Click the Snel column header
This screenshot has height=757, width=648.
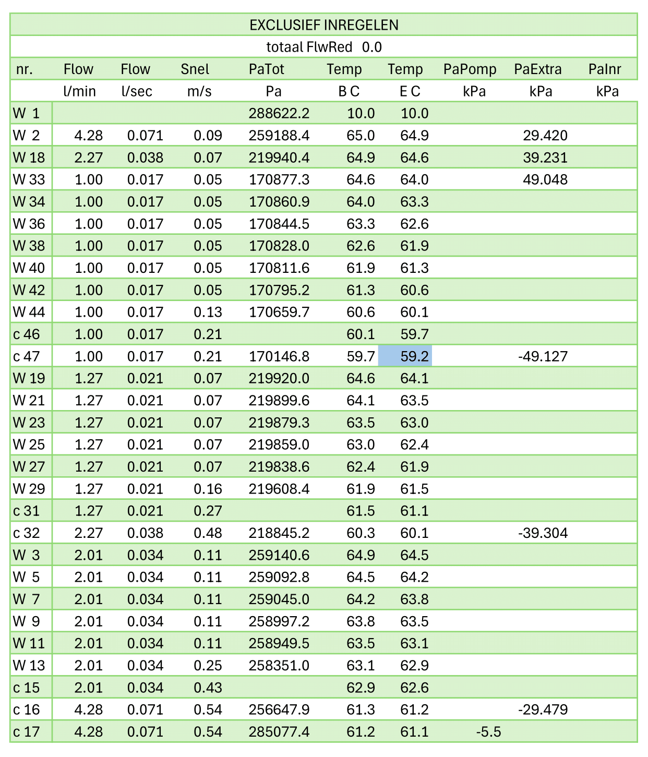pyautogui.click(x=195, y=69)
